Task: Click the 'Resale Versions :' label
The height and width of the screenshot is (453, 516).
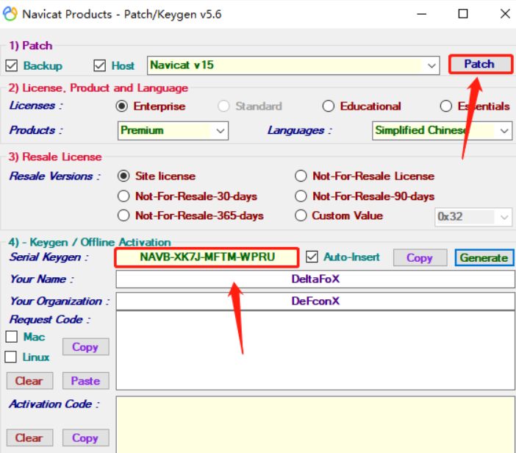Action: pos(54,176)
